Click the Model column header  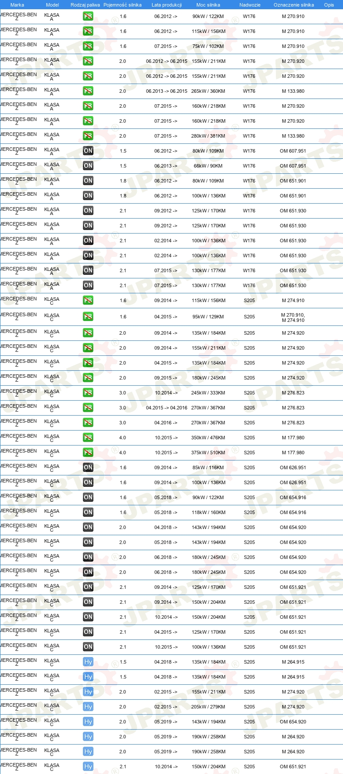[x=52, y=5]
